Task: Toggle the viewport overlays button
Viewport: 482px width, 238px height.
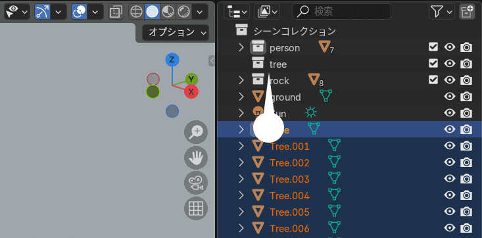Action: (x=80, y=12)
